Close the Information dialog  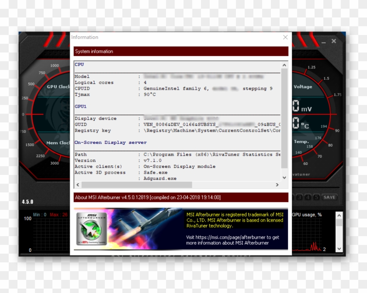coord(286,37)
